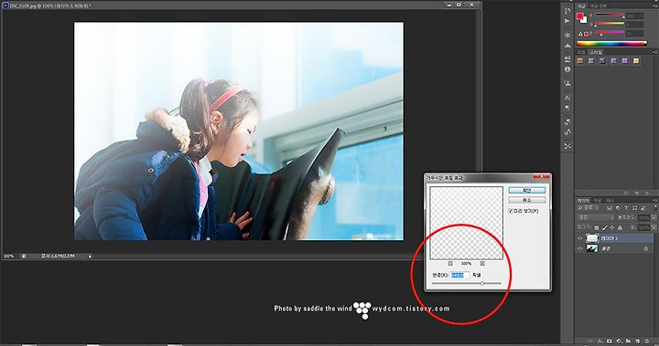
Task: Click the delete layer trash icon
Action: click(x=647, y=341)
